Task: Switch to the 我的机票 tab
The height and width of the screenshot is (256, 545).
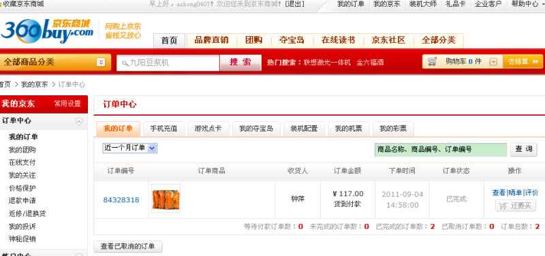Action: [349, 129]
